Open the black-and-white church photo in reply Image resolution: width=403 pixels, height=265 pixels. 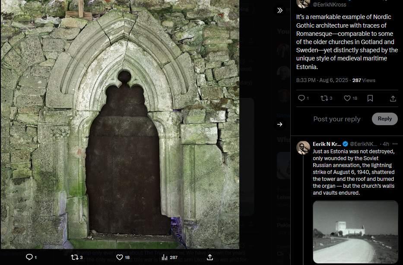tap(355, 232)
